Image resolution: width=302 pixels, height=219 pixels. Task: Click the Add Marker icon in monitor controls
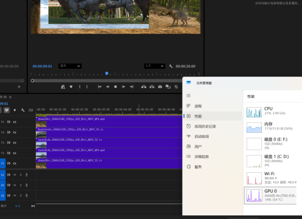[x=71, y=87]
